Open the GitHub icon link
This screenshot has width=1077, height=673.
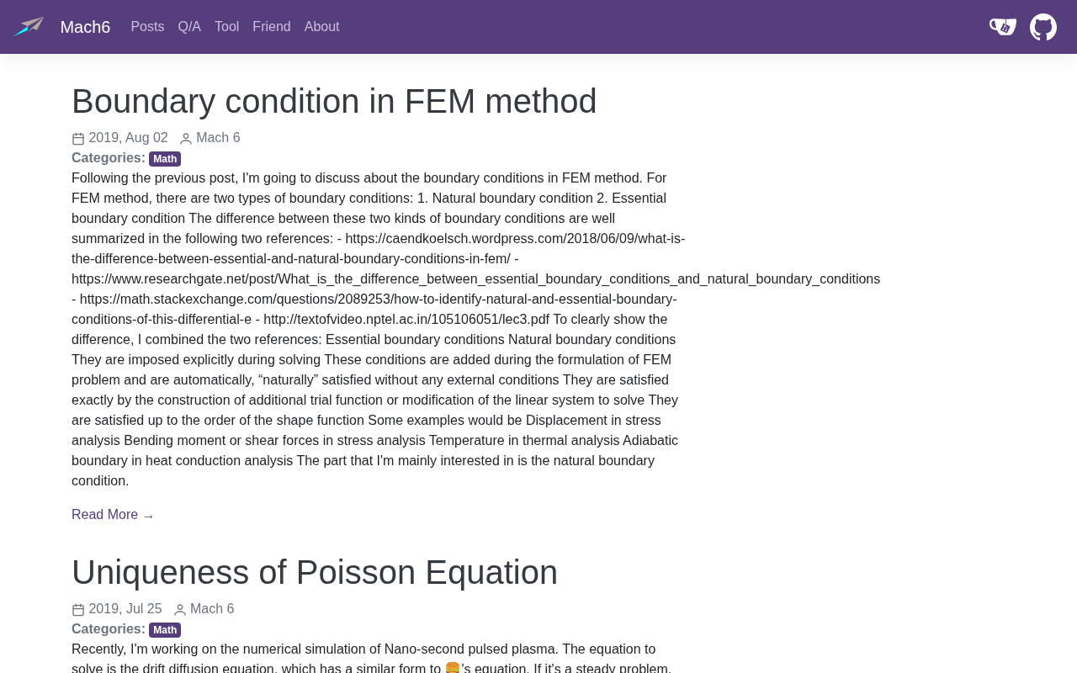(x=1043, y=27)
